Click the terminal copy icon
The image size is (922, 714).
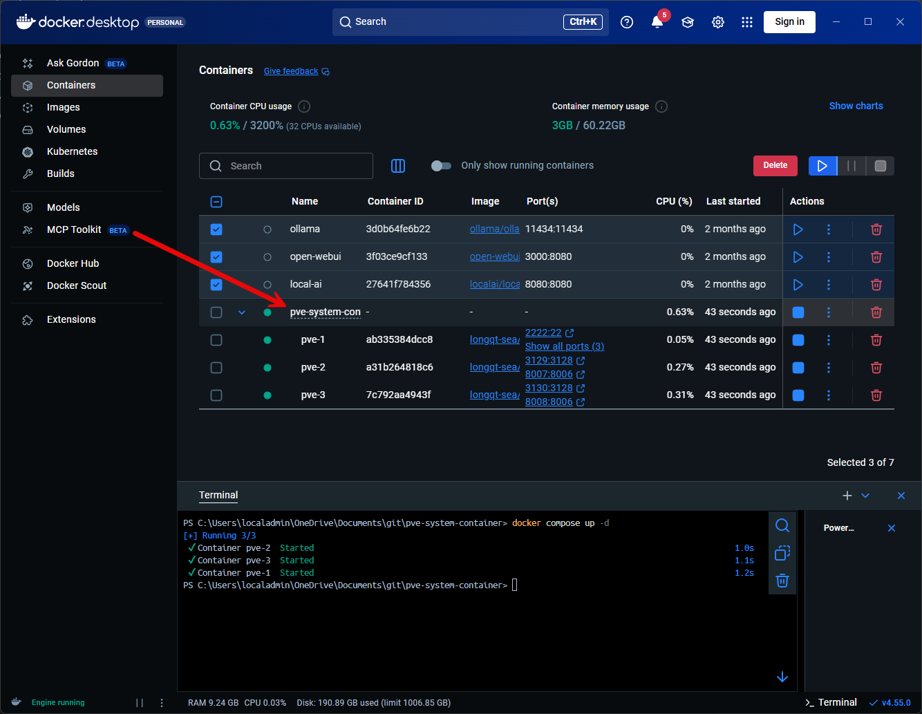[x=782, y=553]
